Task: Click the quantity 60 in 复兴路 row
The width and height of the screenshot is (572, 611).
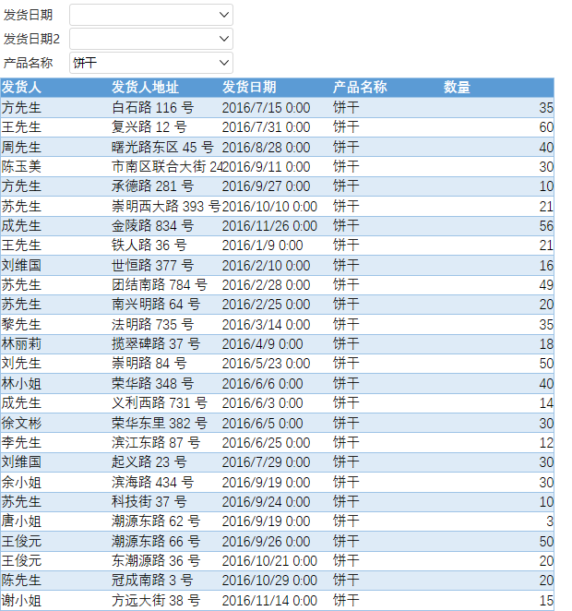Action: pos(546,127)
